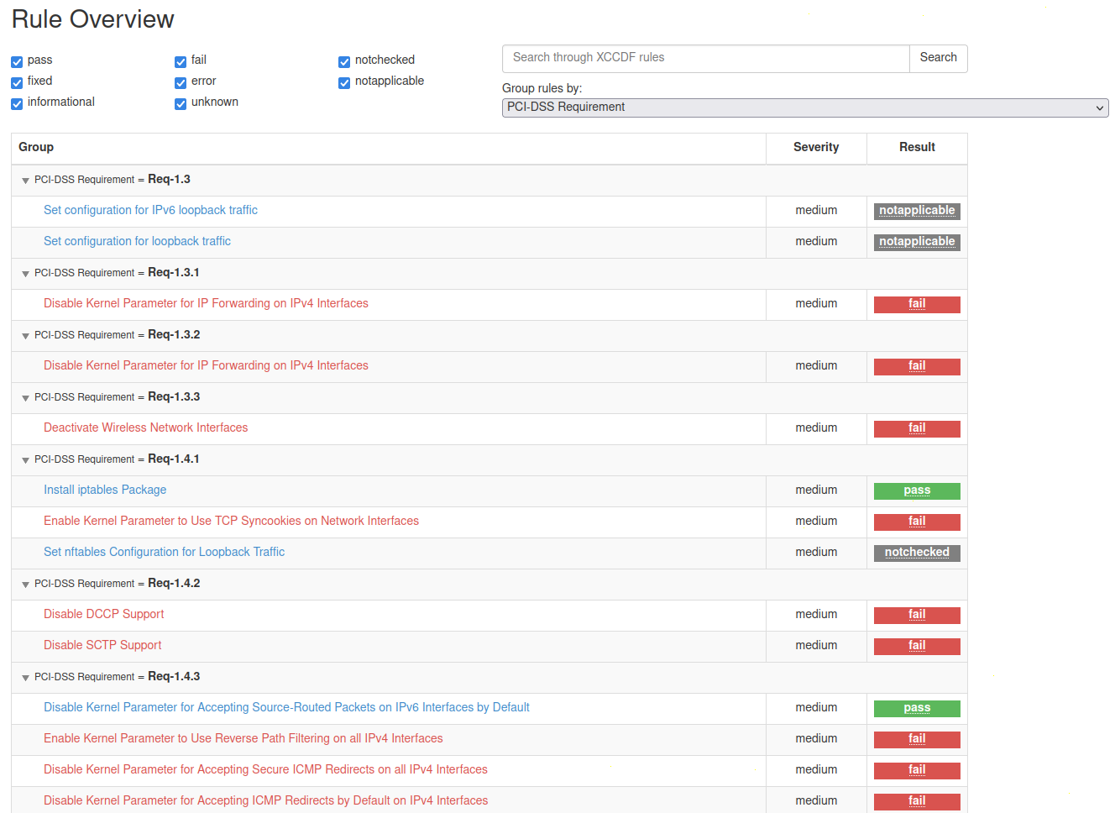This screenshot has width=1115, height=813.
Task: Collapse the Req-1.3.3 group arrow
Action: 25,398
